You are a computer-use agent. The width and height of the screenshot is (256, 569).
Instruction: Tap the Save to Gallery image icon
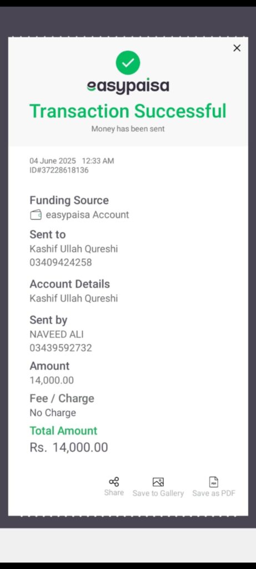coord(158,482)
